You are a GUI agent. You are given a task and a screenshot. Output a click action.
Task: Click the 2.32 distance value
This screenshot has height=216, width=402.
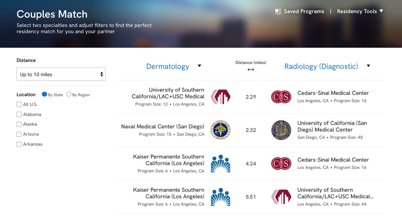coord(251,130)
